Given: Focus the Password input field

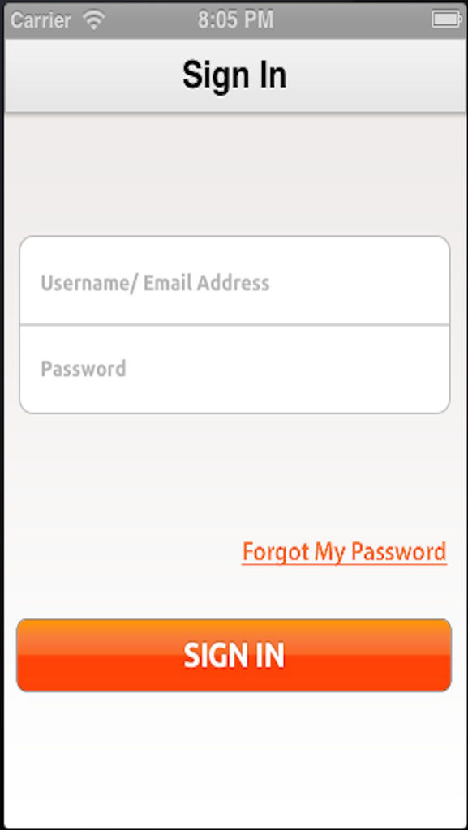Looking at the screenshot, I should [x=234, y=369].
